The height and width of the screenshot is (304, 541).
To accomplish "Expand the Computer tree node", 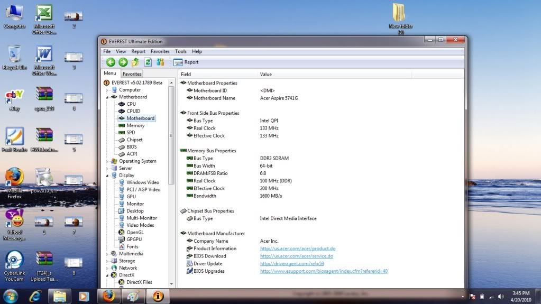I will coord(107,90).
